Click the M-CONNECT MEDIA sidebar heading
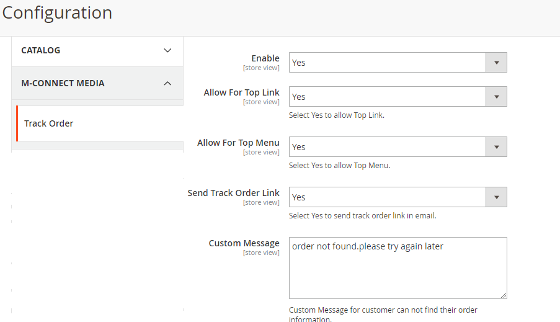This screenshot has width=560, height=322. click(63, 83)
